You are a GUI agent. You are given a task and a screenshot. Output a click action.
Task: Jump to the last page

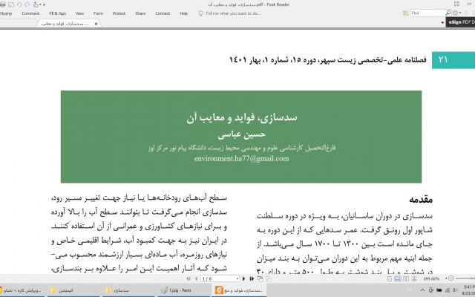pyautogui.click(x=252, y=279)
